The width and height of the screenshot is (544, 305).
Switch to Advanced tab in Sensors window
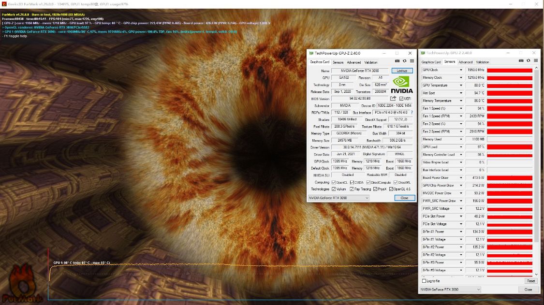465,62
